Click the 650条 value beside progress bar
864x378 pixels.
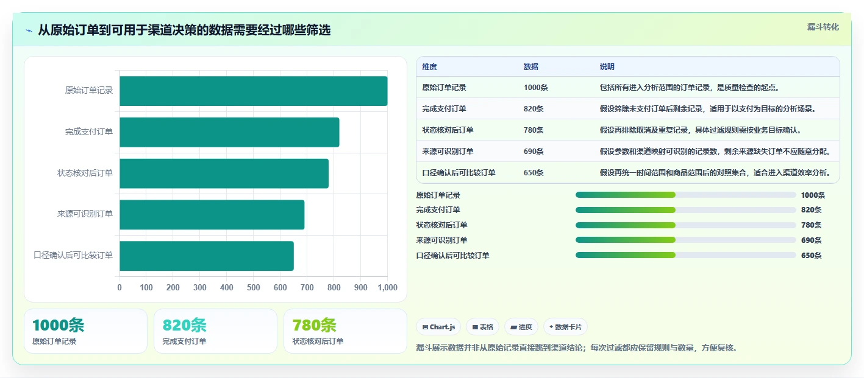[812, 256]
